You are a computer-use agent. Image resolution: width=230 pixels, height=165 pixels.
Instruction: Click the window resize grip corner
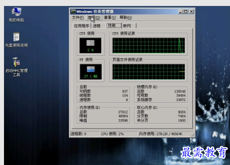click(193, 135)
